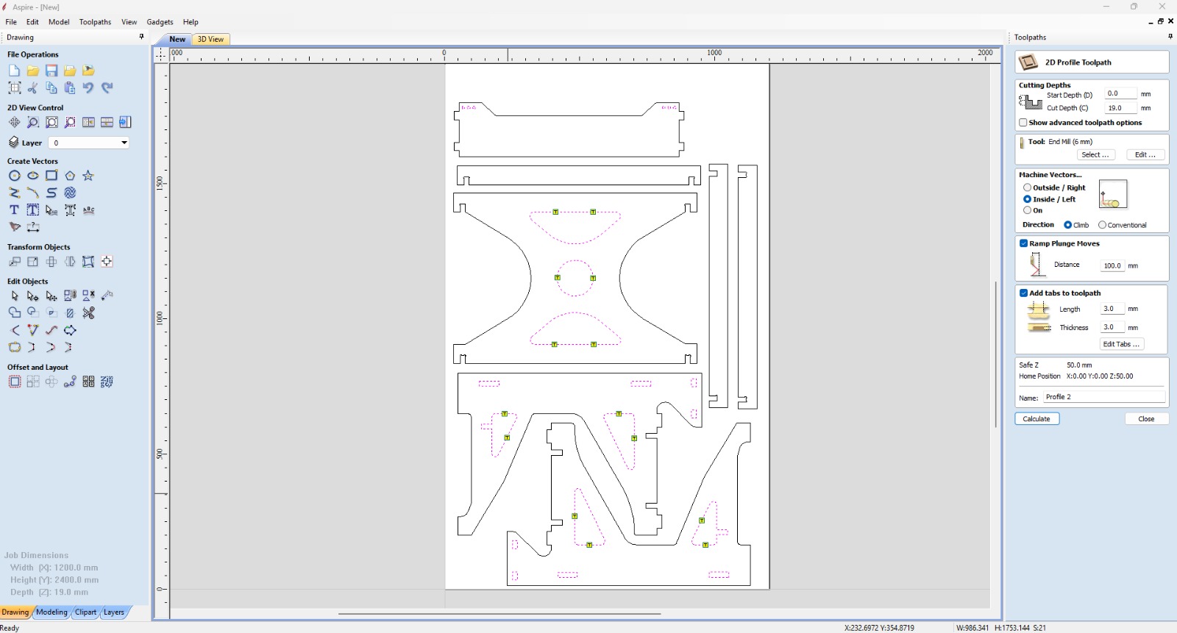The height and width of the screenshot is (633, 1177).
Task: Draw a circle with the Circle tool
Action: coord(14,176)
